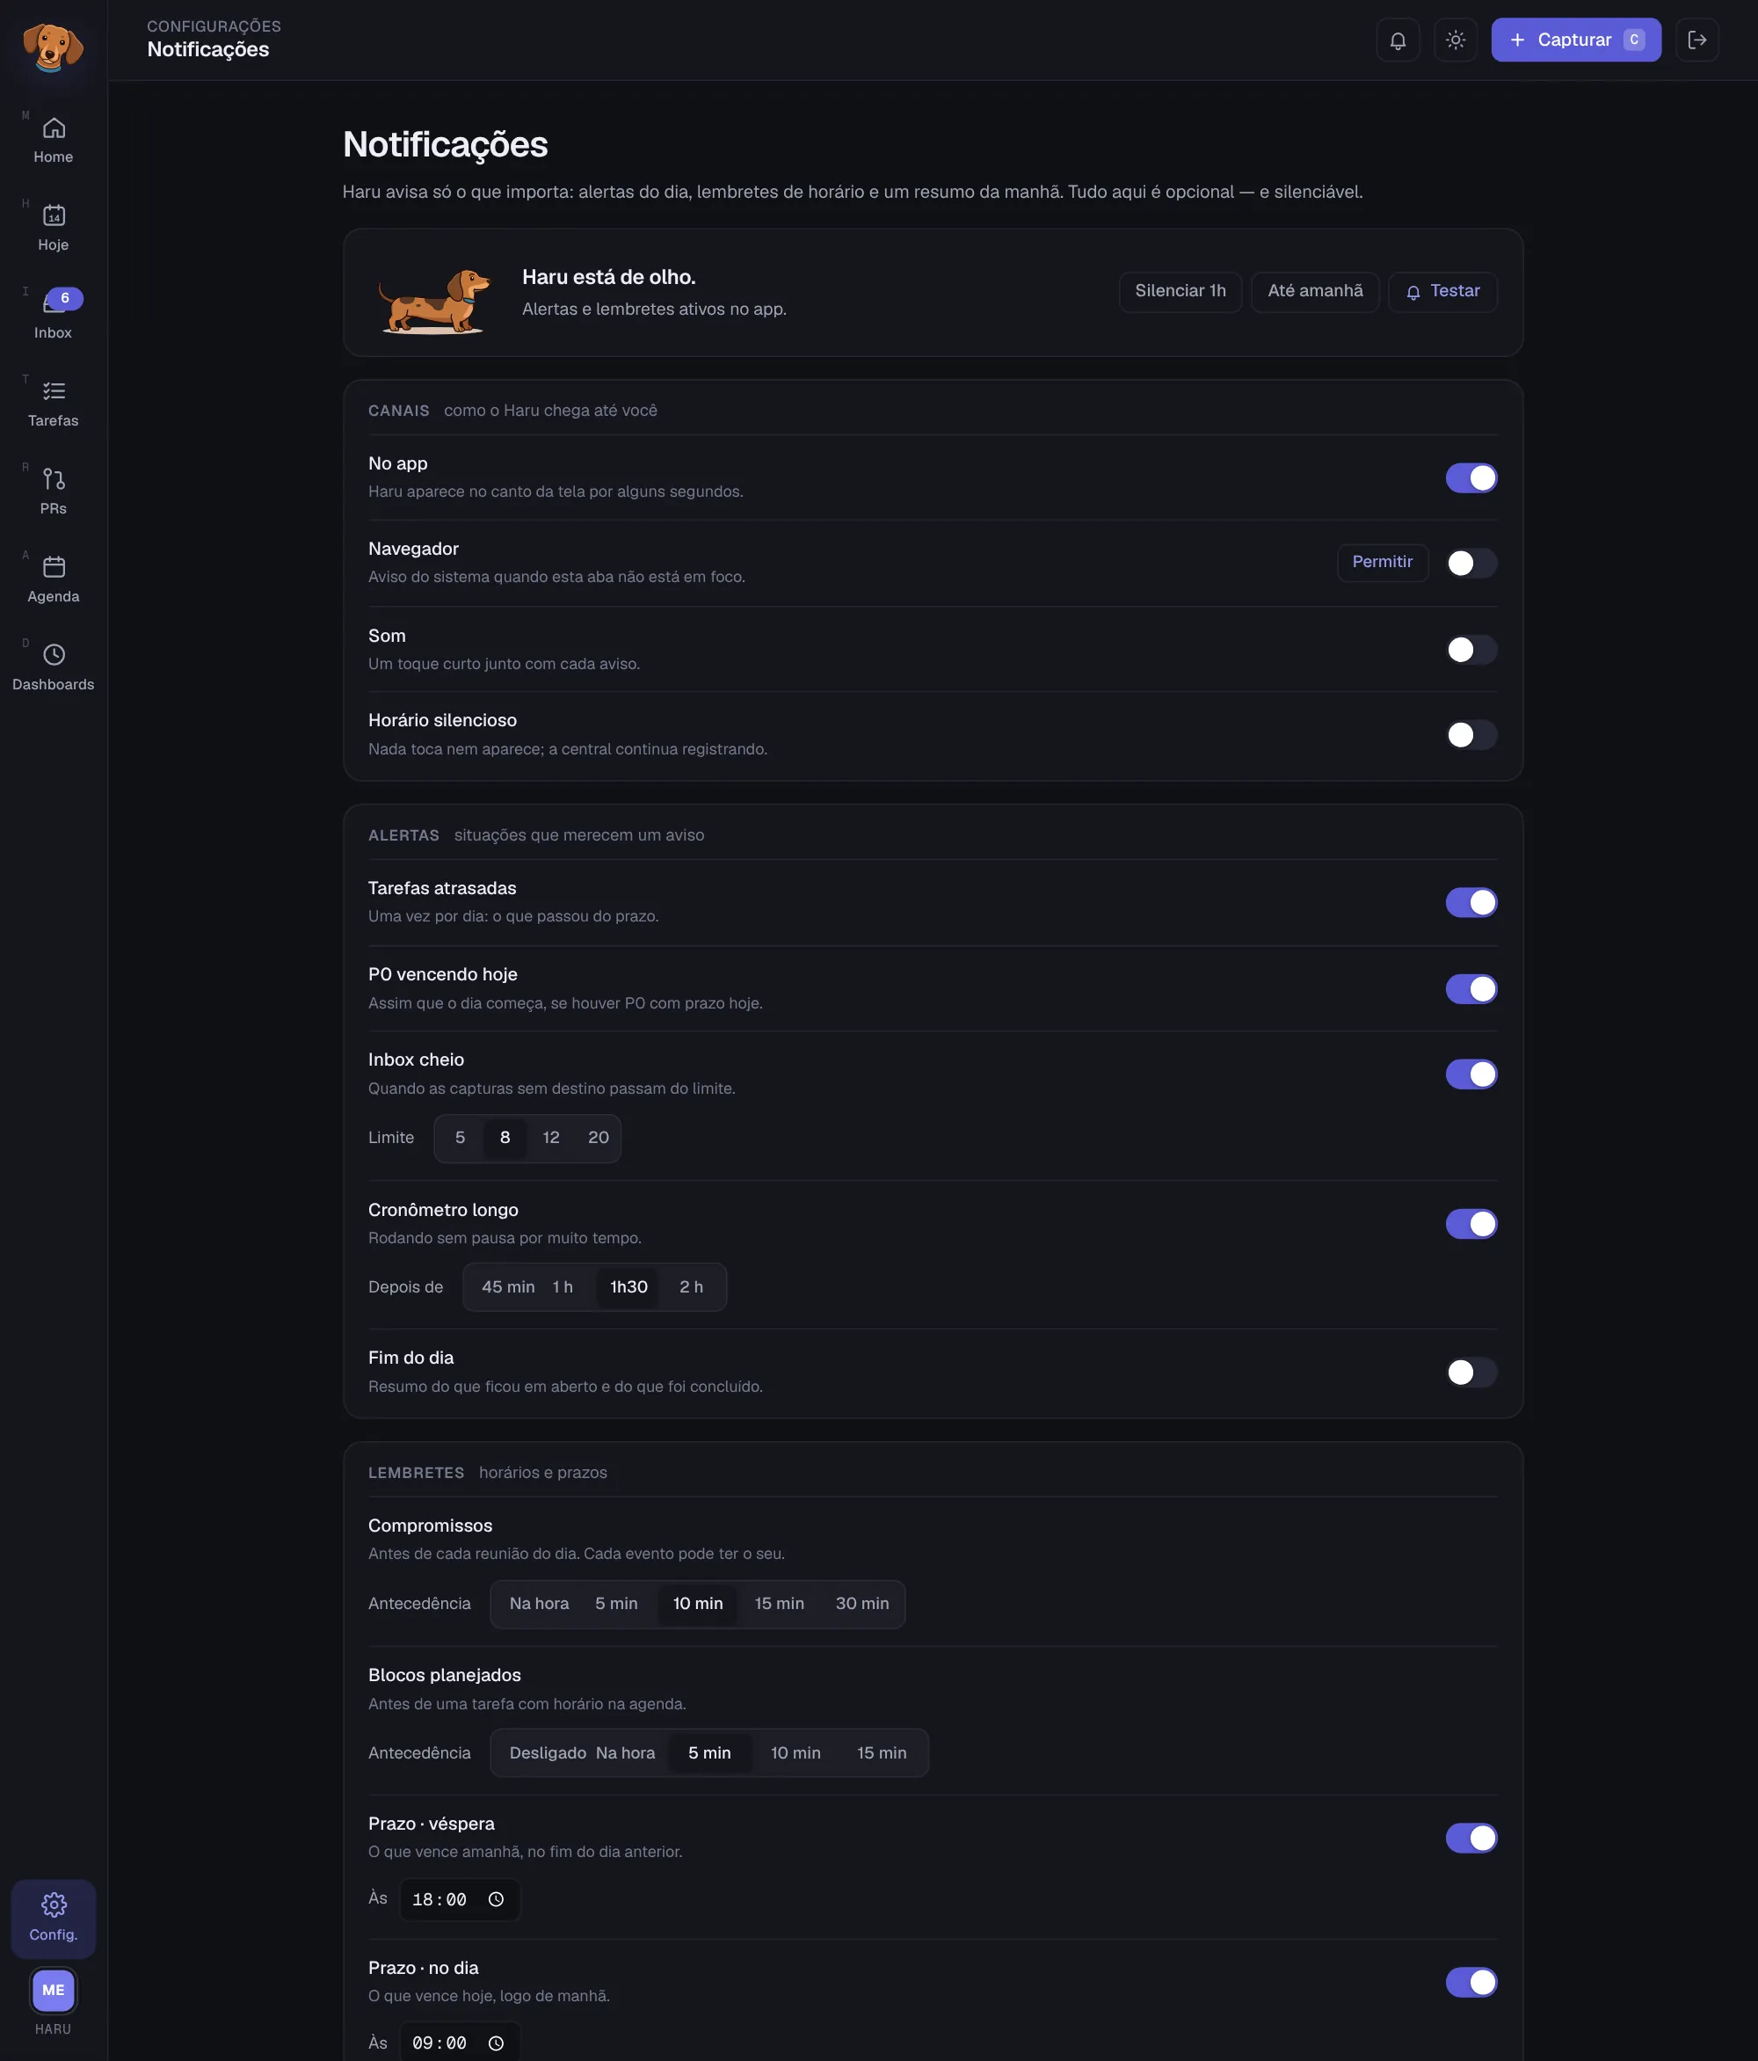This screenshot has width=1758, height=2061.
Task: Turn off Inbox cheio toggle
Action: pyautogui.click(x=1471, y=1074)
